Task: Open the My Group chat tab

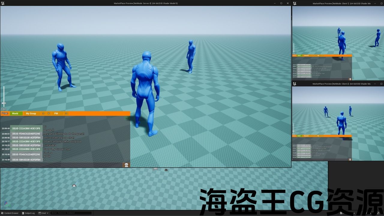Action: click(31, 113)
